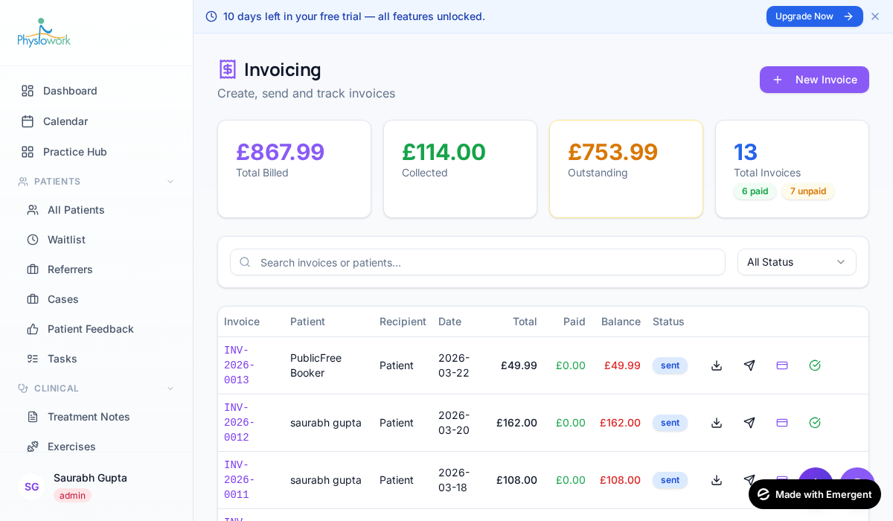Mark INV-2026-0013 as paid

coord(815,365)
